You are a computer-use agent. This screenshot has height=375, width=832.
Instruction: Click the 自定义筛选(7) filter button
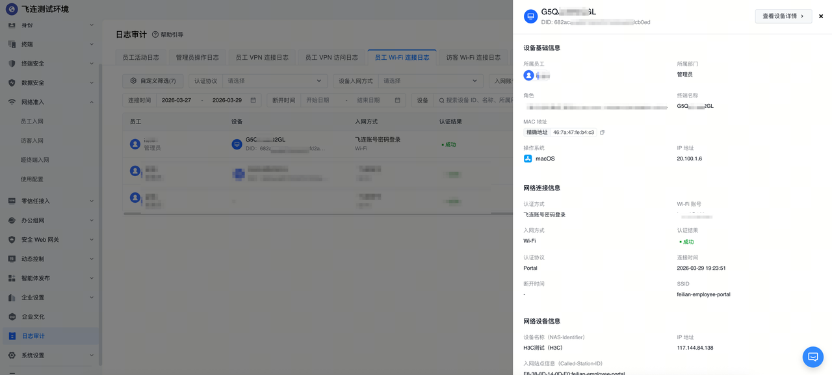tap(153, 81)
